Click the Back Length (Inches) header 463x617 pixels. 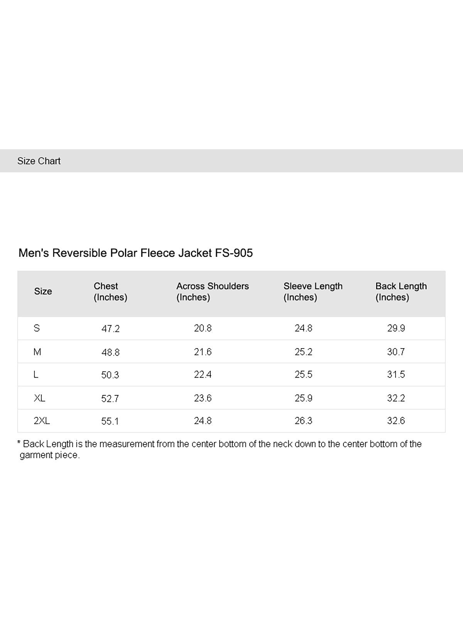pos(401,292)
